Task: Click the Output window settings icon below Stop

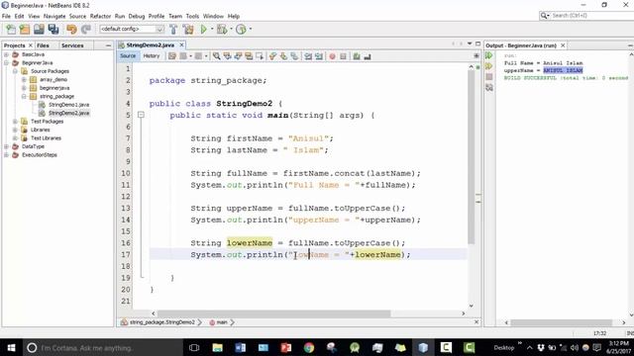Action: point(489,87)
